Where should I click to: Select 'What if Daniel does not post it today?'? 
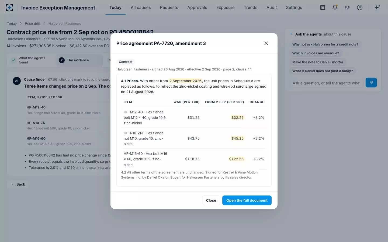click(323, 71)
